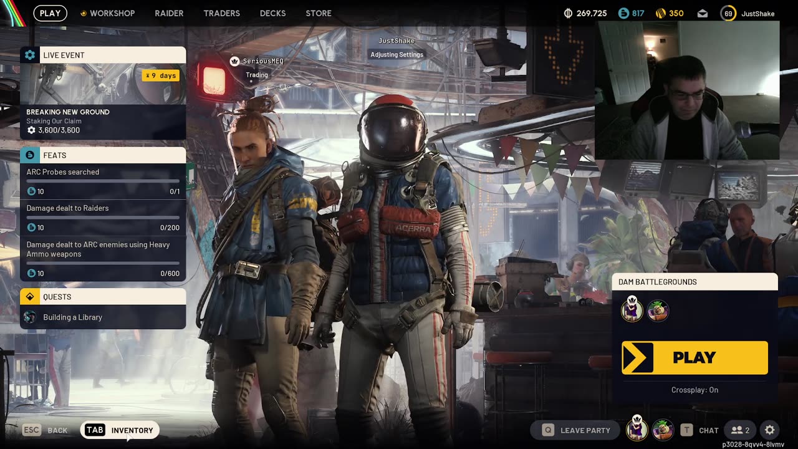Screen dimensions: 798x449
Task: Open INVENTORY with the TAB button
Action: pyautogui.click(x=120, y=430)
